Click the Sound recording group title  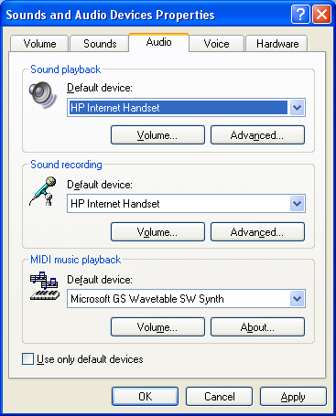[66, 165]
